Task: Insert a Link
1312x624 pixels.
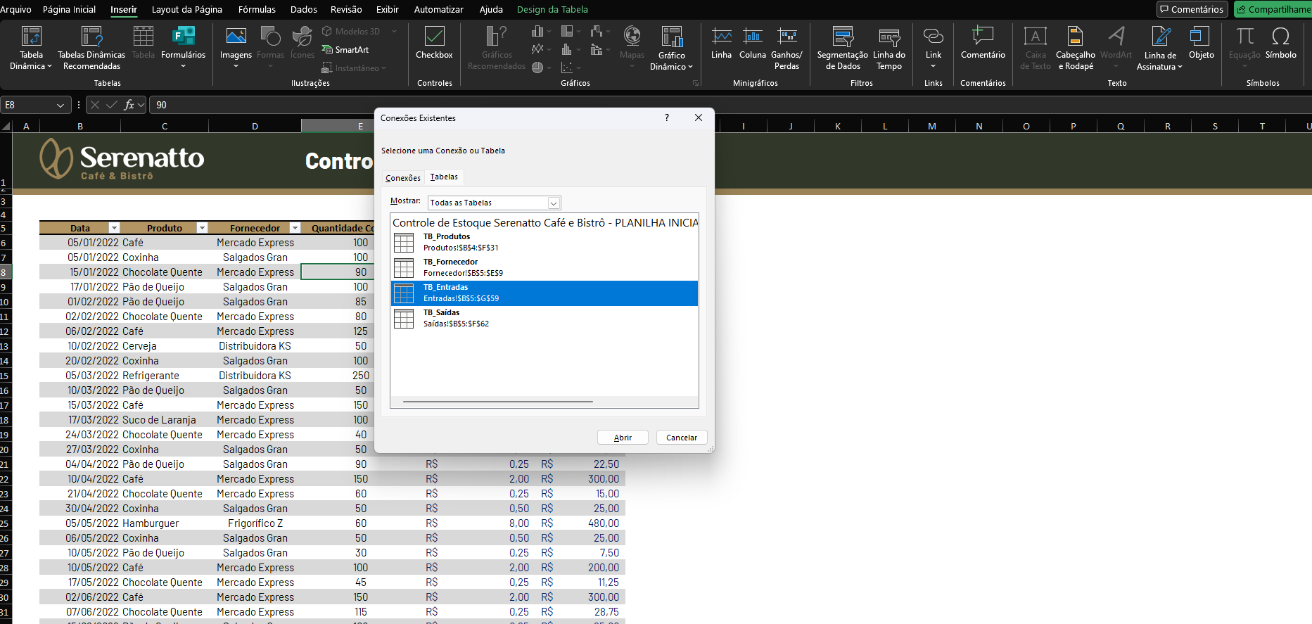Action: click(x=934, y=42)
